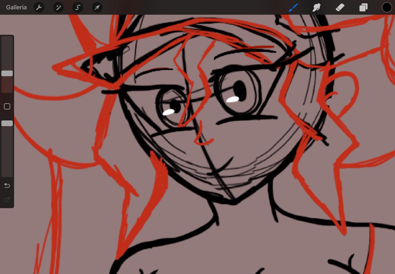Open the Adjustments magic wand menu

(58, 7)
